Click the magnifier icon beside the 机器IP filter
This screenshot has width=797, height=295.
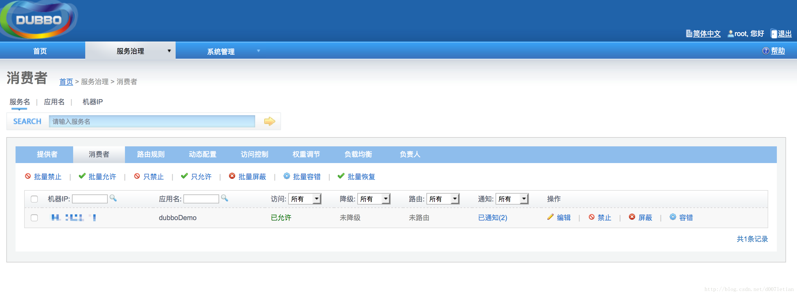pos(113,198)
